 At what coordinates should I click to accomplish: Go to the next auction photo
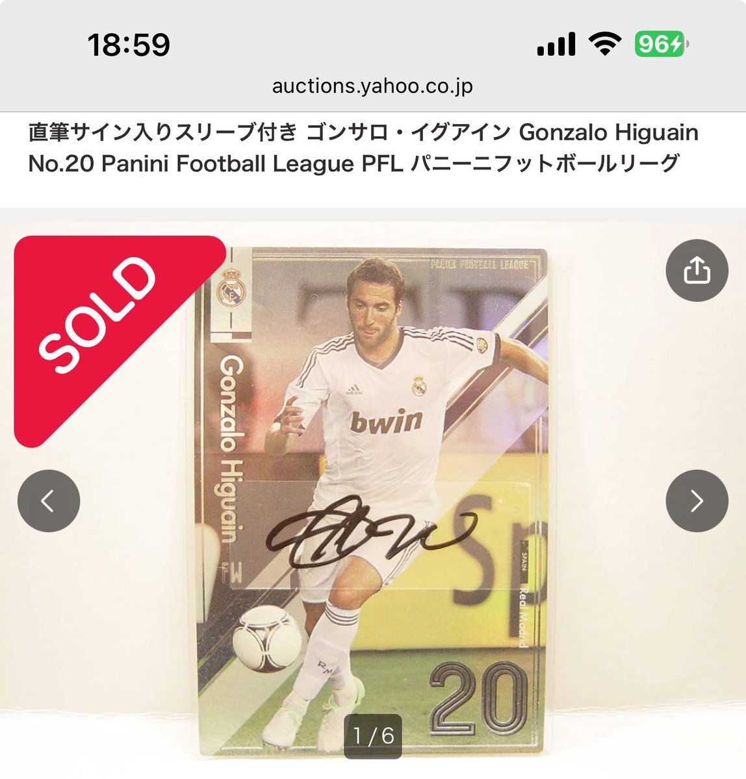pyautogui.click(x=697, y=501)
